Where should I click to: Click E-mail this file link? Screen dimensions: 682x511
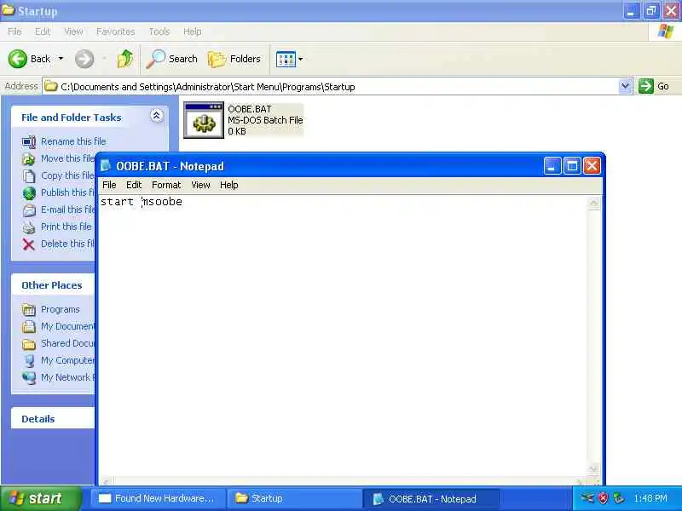pyautogui.click(x=67, y=210)
